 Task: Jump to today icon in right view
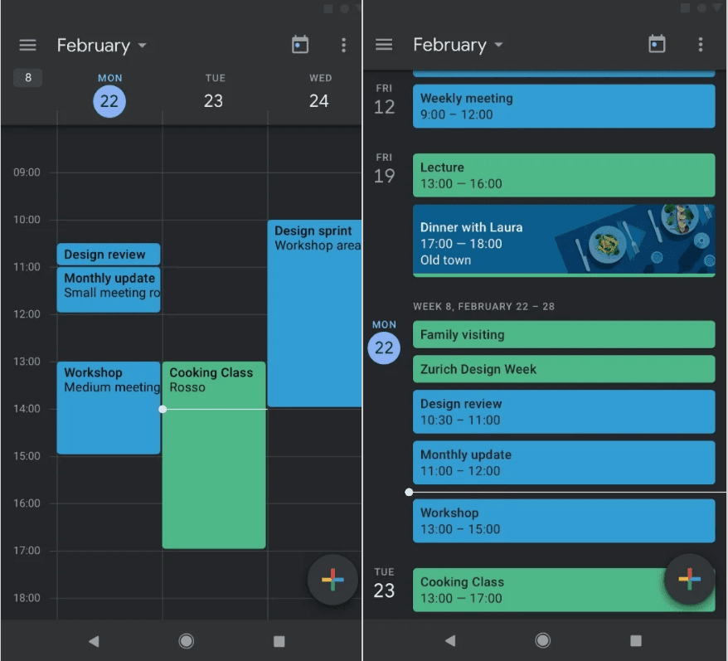coord(657,44)
